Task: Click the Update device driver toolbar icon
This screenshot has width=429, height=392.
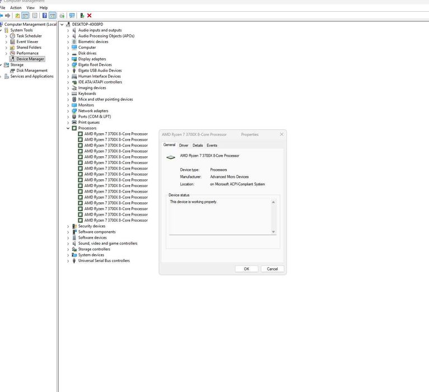Action: 62,16
